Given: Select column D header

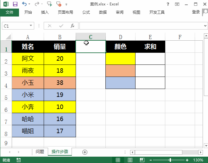Looking at the screenshot, I should pos(120,37).
